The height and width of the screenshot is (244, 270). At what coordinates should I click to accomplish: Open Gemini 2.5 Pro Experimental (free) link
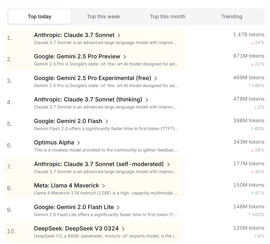coord(92,78)
